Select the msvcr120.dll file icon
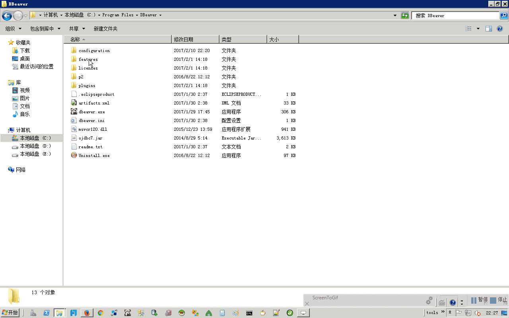The height and width of the screenshot is (318, 509). (74, 129)
